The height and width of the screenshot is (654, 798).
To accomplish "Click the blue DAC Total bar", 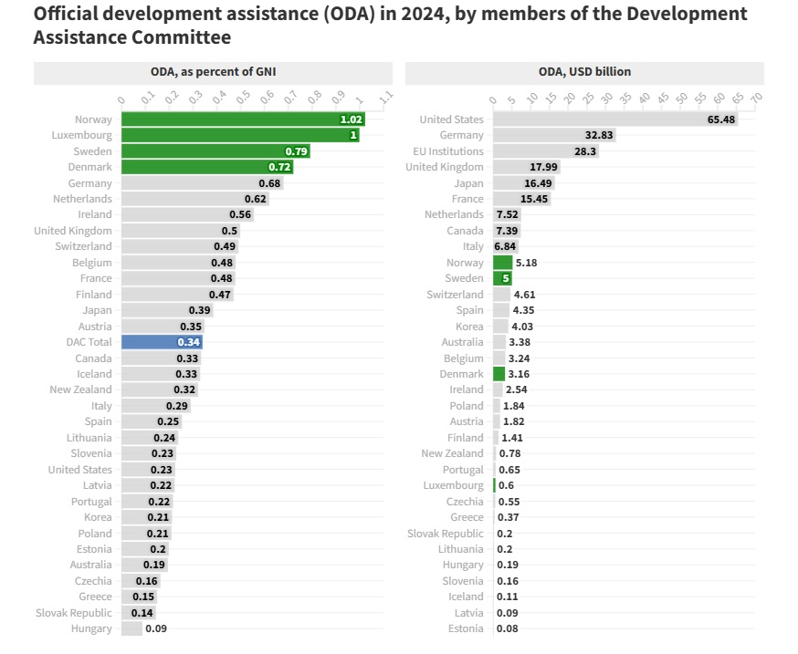I will [x=162, y=342].
